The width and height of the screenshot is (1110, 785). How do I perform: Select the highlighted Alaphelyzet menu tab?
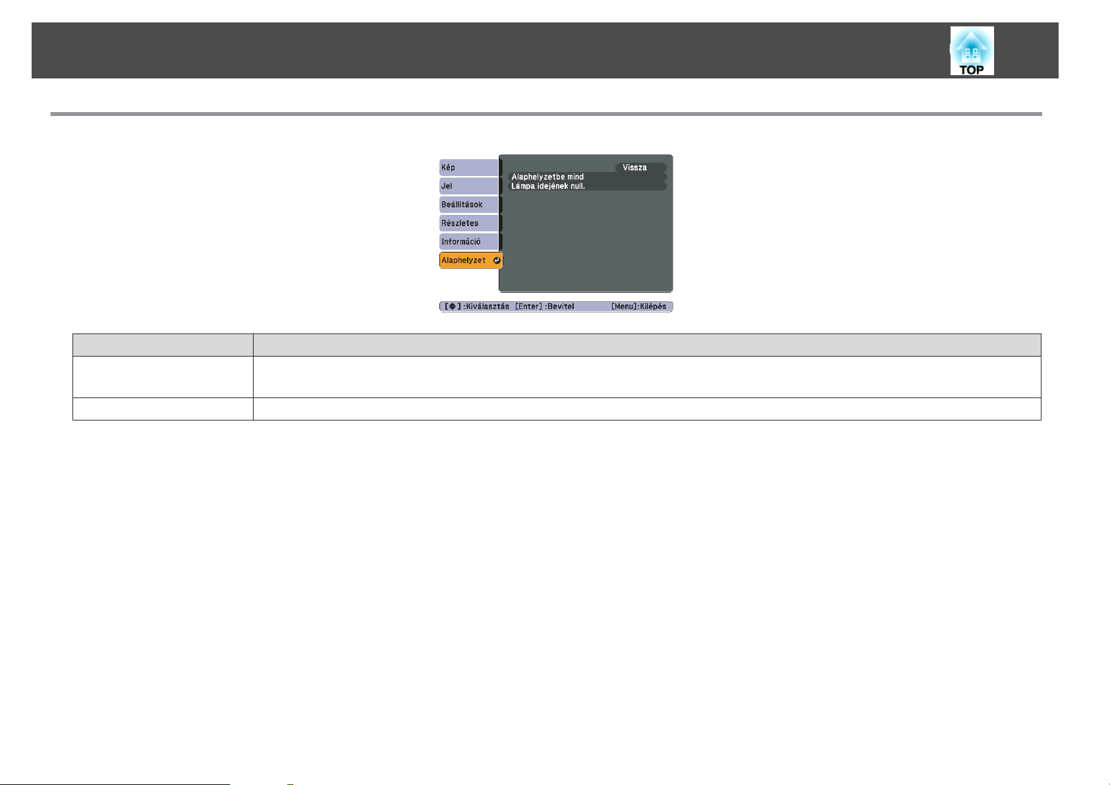click(x=470, y=260)
